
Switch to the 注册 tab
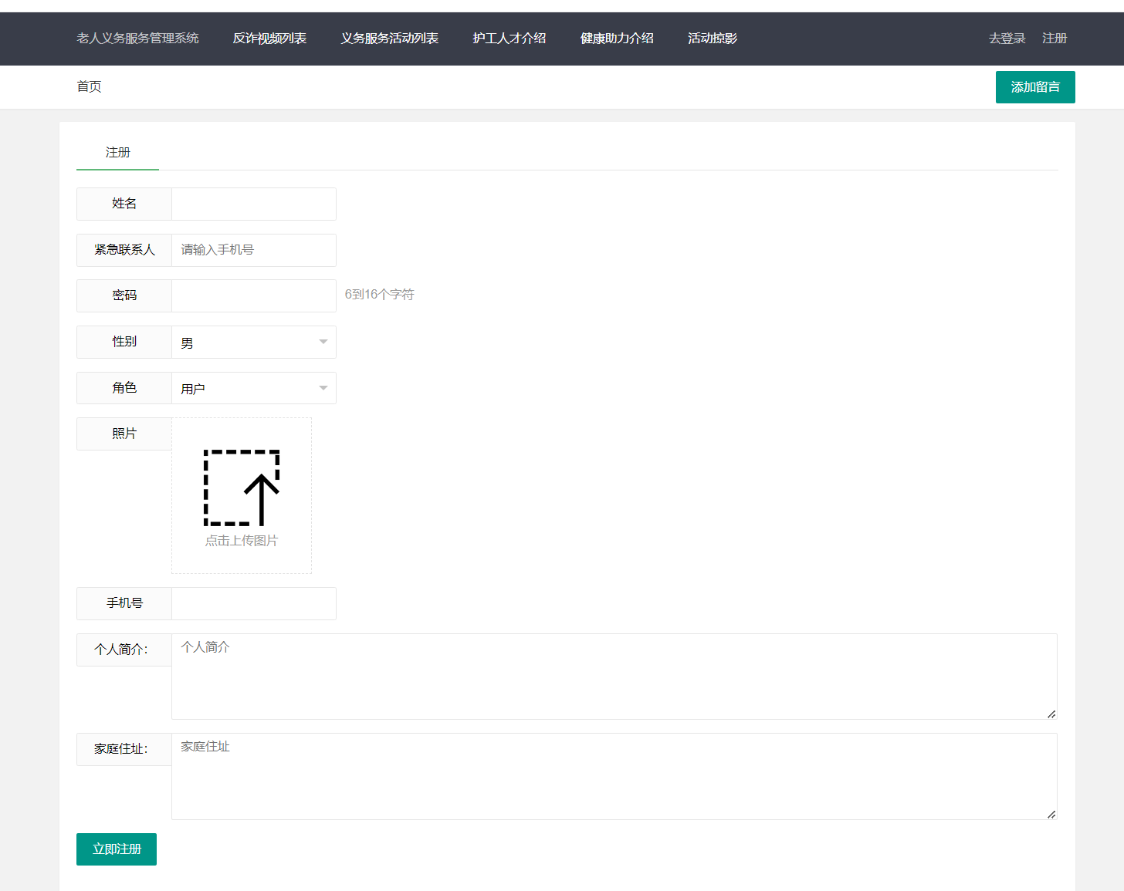pyautogui.click(x=117, y=153)
